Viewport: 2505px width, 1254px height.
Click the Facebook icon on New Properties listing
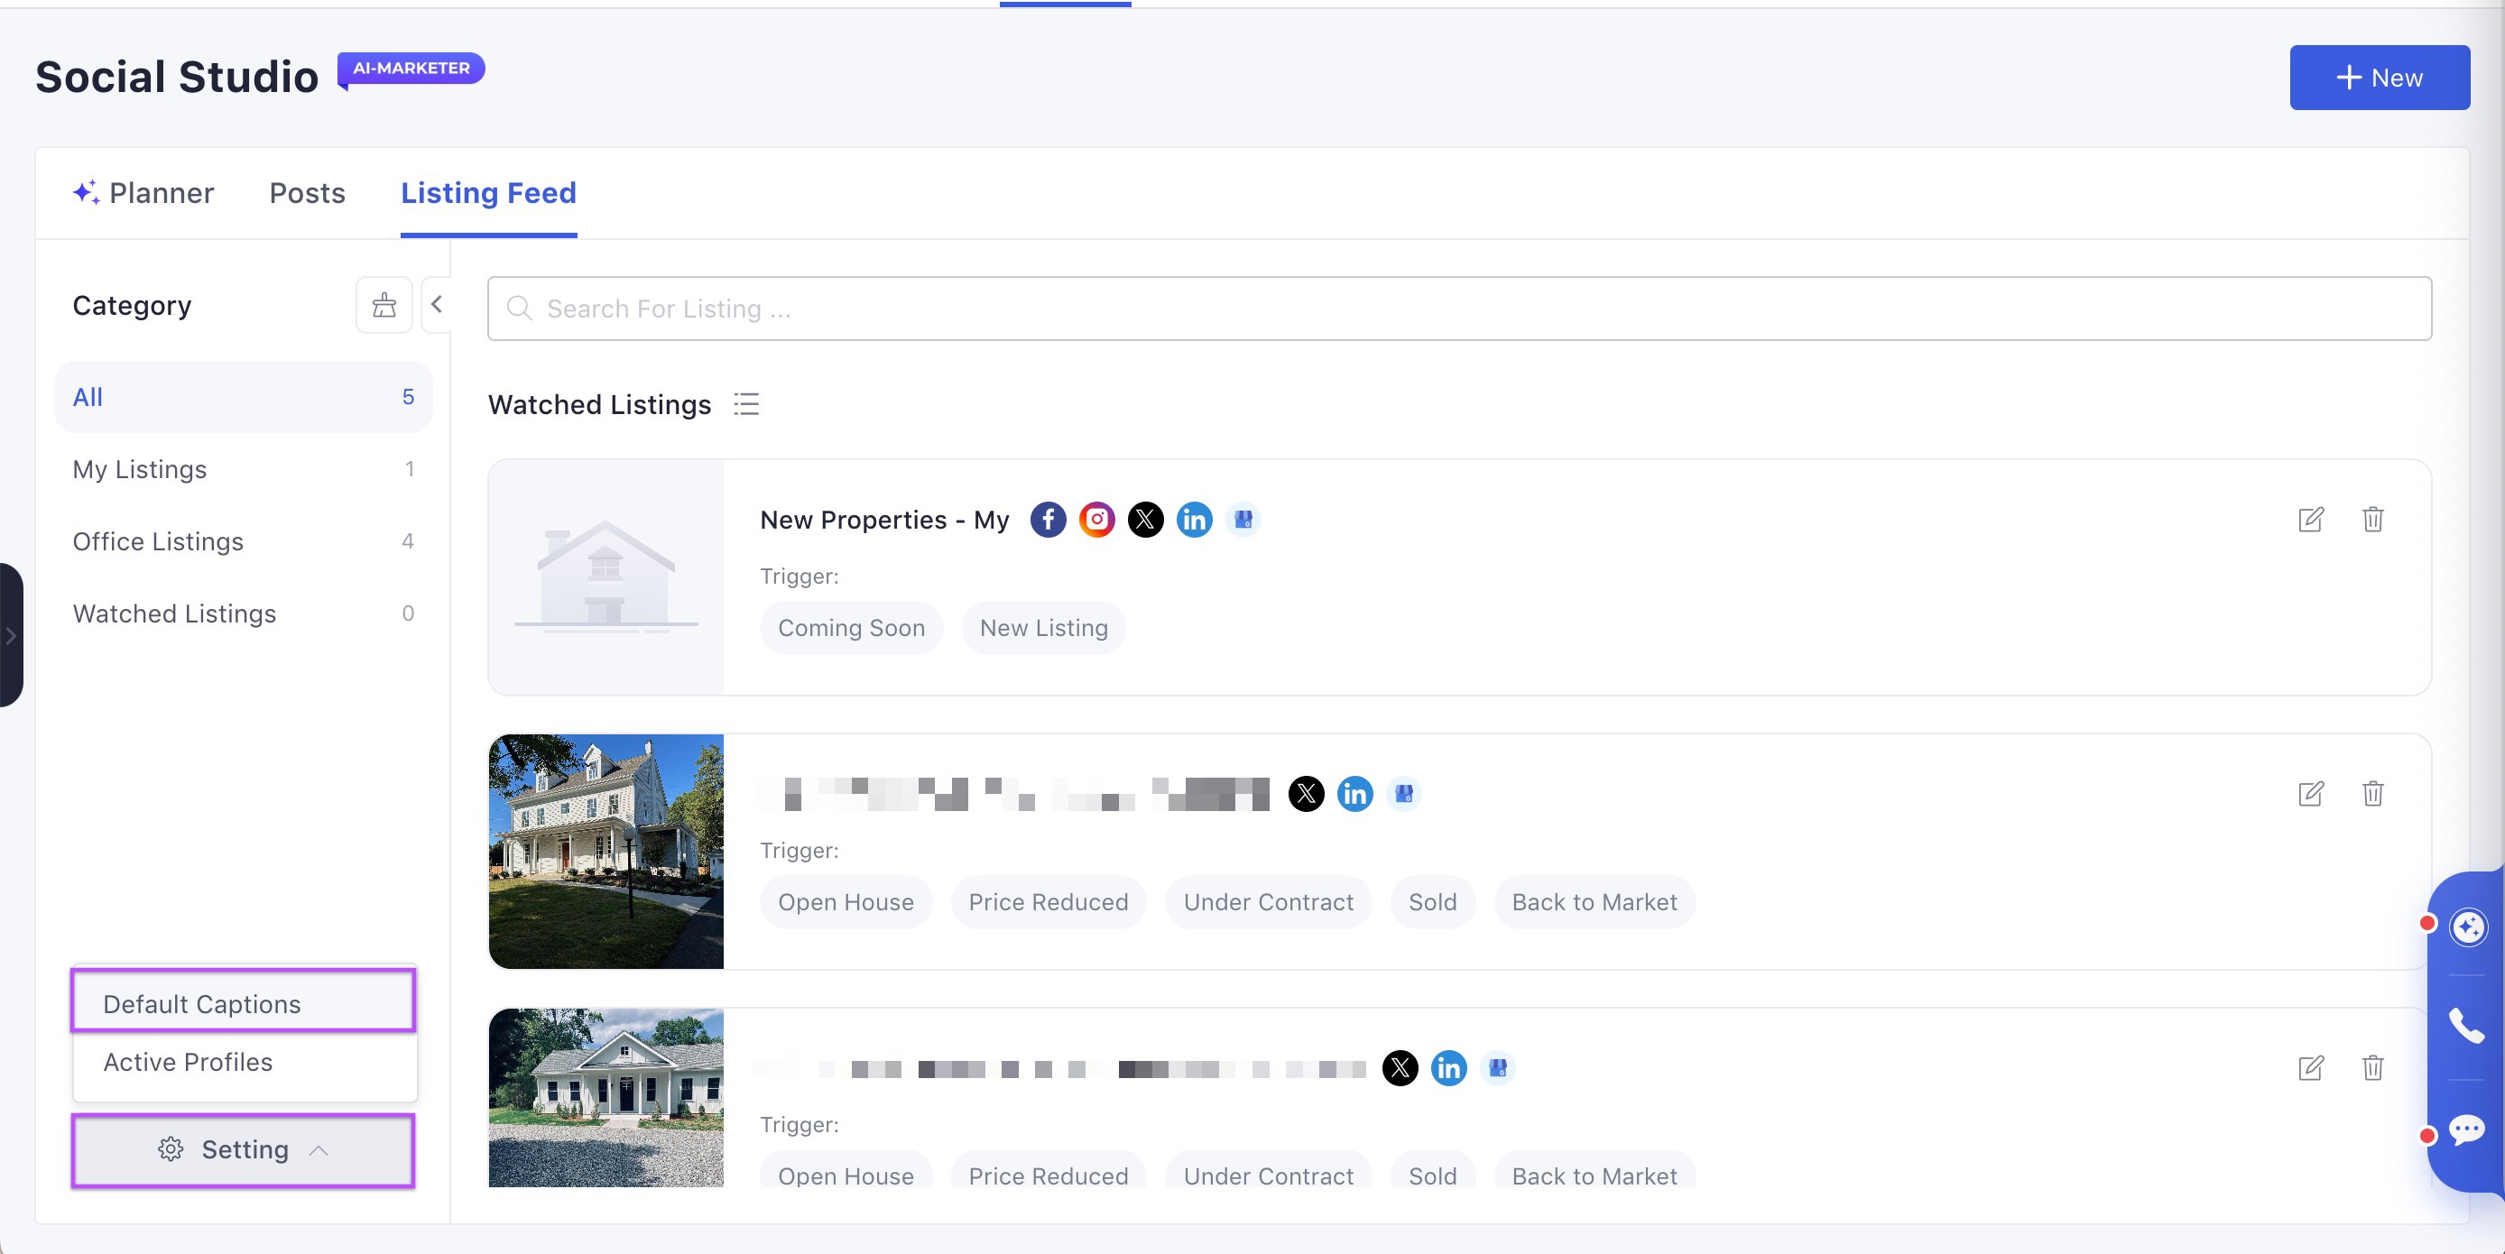pyautogui.click(x=1049, y=520)
